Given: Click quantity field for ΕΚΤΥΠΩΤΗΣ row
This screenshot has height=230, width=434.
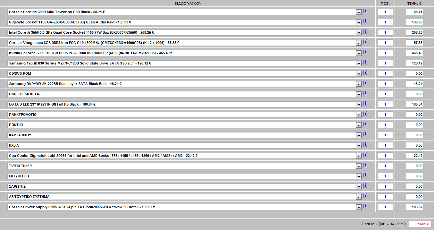Looking at the screenshot, I should (x=385, y=176).
